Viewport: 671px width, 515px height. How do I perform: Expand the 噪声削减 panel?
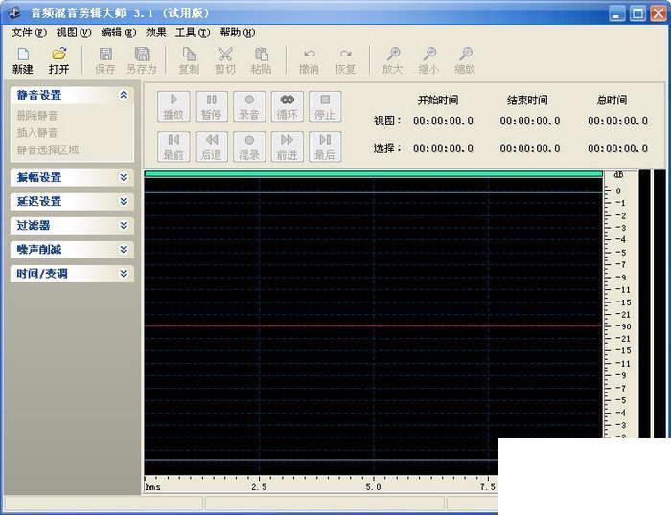(124, 249)
